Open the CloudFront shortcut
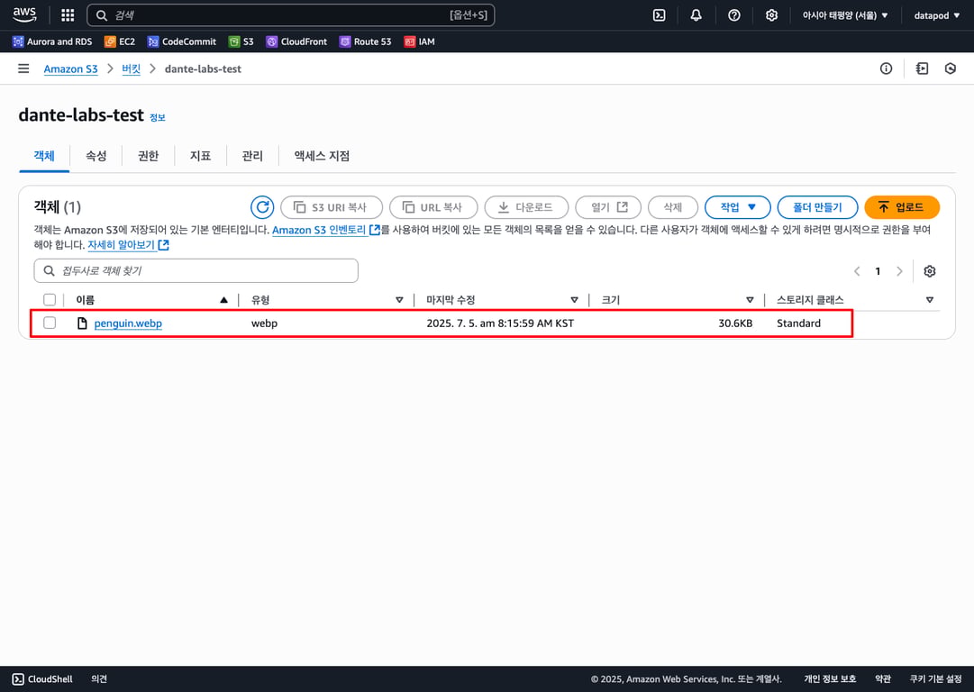This screenshot has width=974, height=692. tap(296, 41)
